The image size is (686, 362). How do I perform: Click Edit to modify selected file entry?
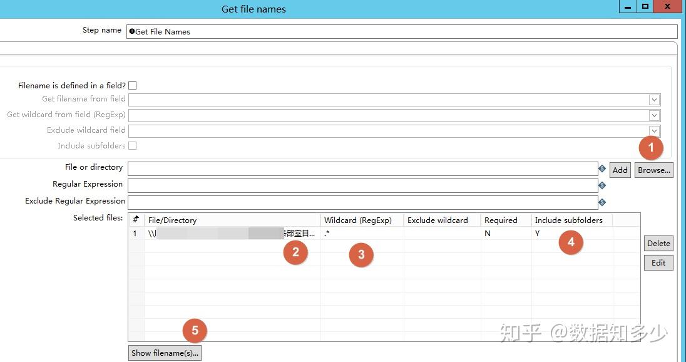coord(658,262)
